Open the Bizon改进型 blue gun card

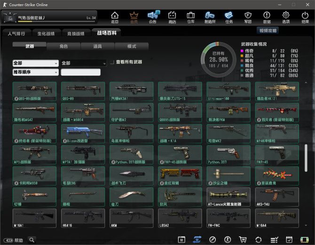(83, 133)
